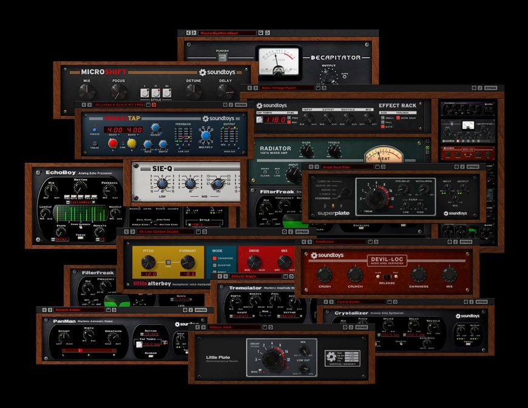Go to previous preset in Effect Rack
Image resolution: width=528 pixels, height=408 pixels.
point(250,88)
